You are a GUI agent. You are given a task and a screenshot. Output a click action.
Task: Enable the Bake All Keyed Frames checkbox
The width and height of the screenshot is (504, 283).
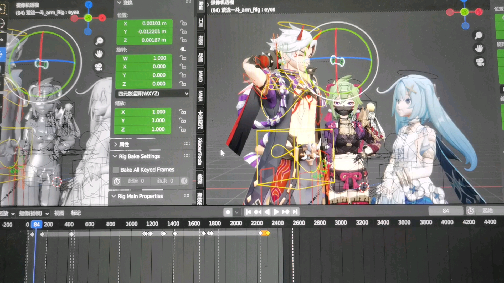pyautogui.click(x=116, y=170)
